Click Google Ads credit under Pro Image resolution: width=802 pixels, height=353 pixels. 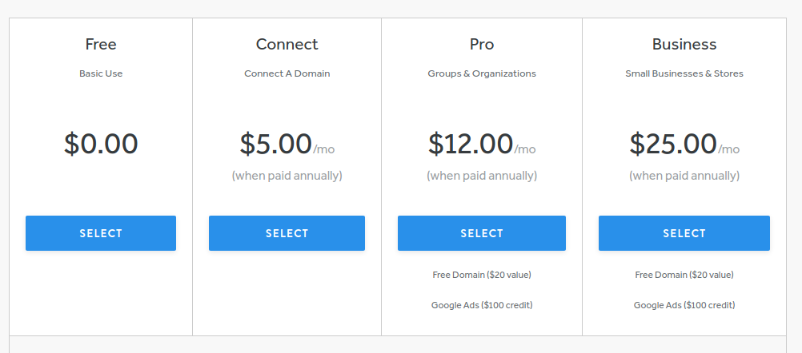click(482, 305)
